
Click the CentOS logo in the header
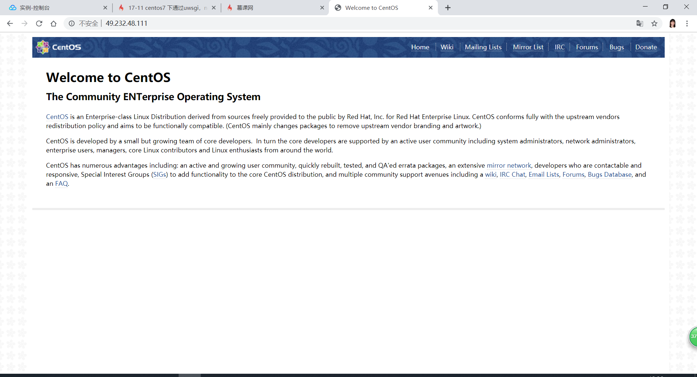pos(58,47)
